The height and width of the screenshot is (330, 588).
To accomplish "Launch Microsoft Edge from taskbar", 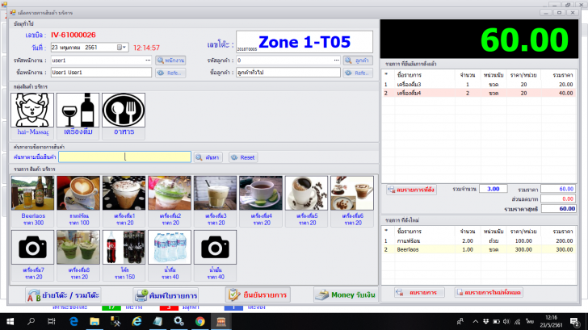I will click(73, 321).
